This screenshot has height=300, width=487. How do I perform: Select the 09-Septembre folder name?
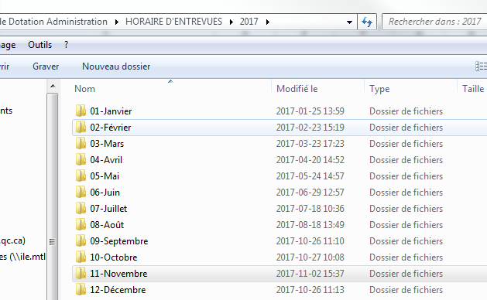(x=119, y=241)
